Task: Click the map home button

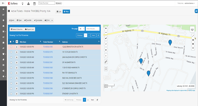Action: click(106, 50)
